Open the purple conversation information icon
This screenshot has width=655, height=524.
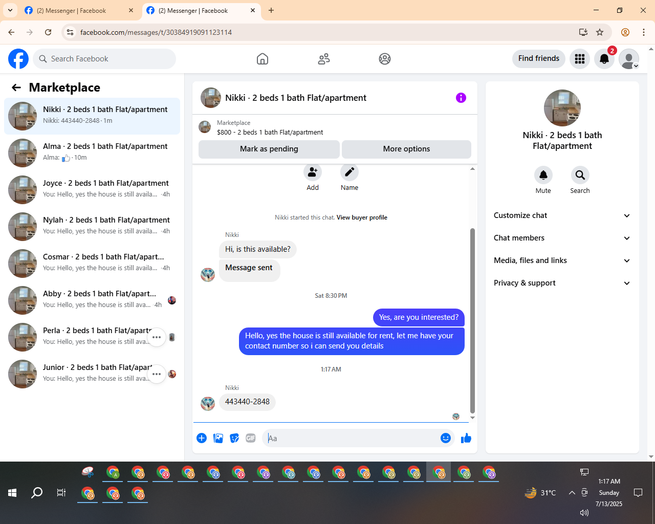461,98
